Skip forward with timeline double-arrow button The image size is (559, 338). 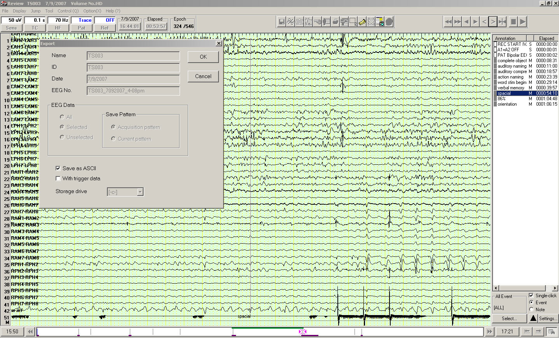coord(489,331)
